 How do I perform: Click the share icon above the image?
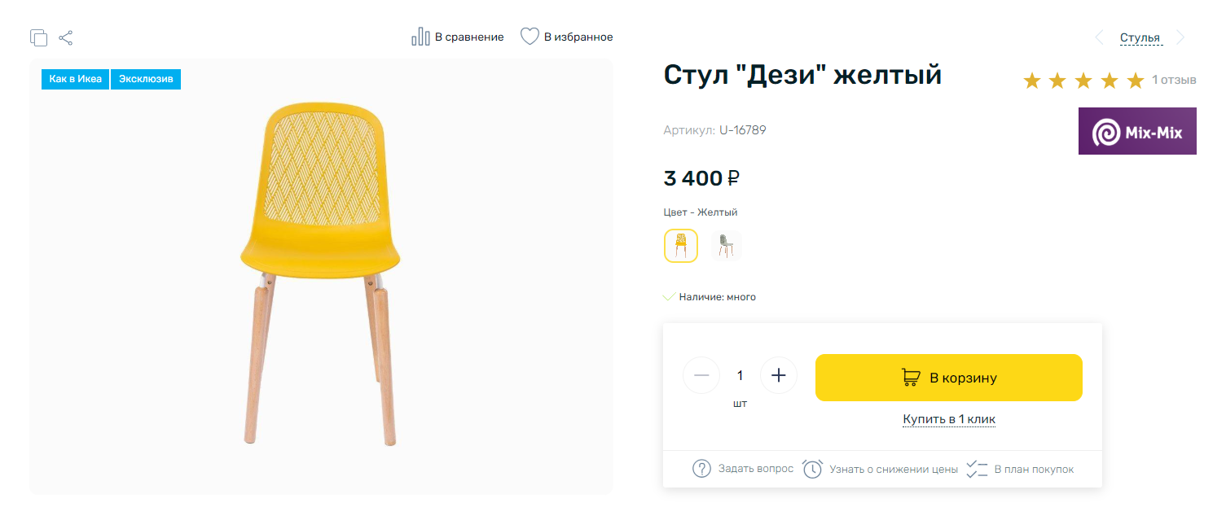coord(66,37)
